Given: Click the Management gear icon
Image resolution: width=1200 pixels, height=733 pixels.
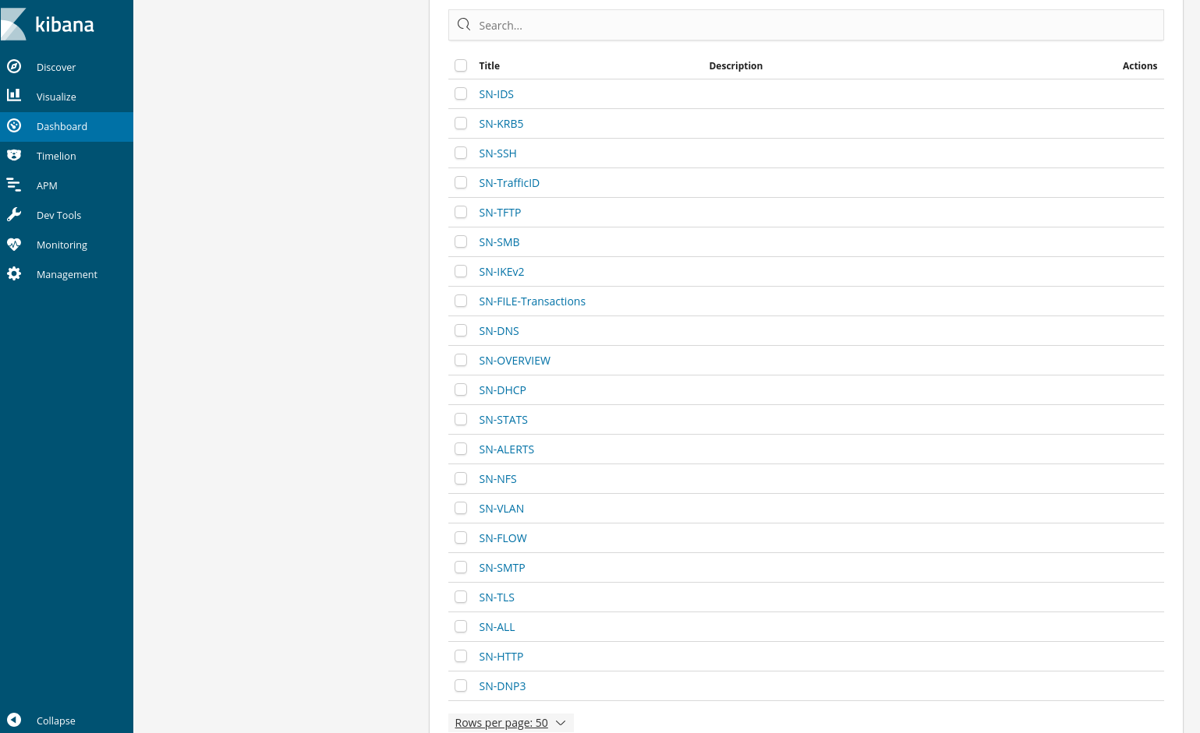Looking at the screenshot, I should point(14,273).
